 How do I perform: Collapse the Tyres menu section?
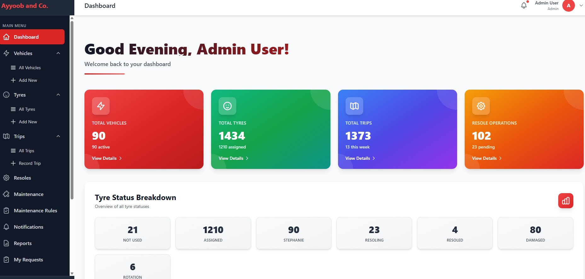coord(58,95)
